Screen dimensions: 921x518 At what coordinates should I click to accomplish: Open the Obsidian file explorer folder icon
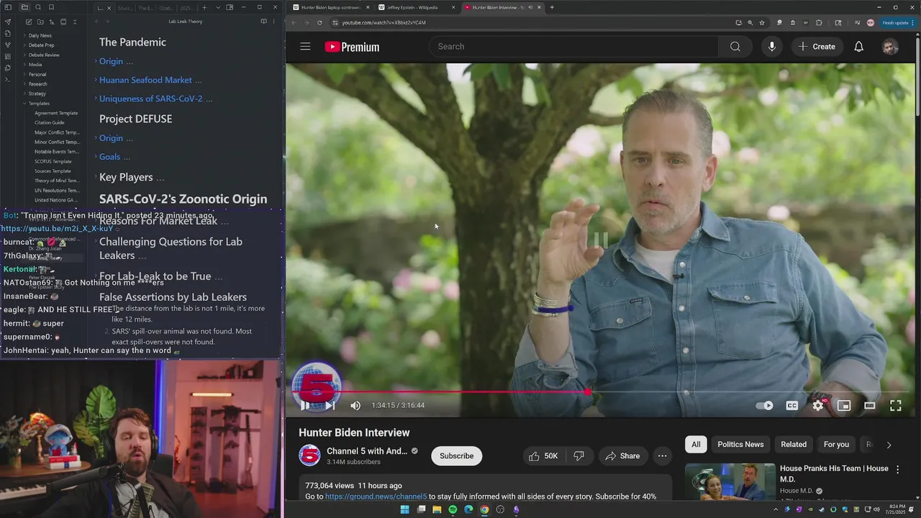tap(24, 7)
